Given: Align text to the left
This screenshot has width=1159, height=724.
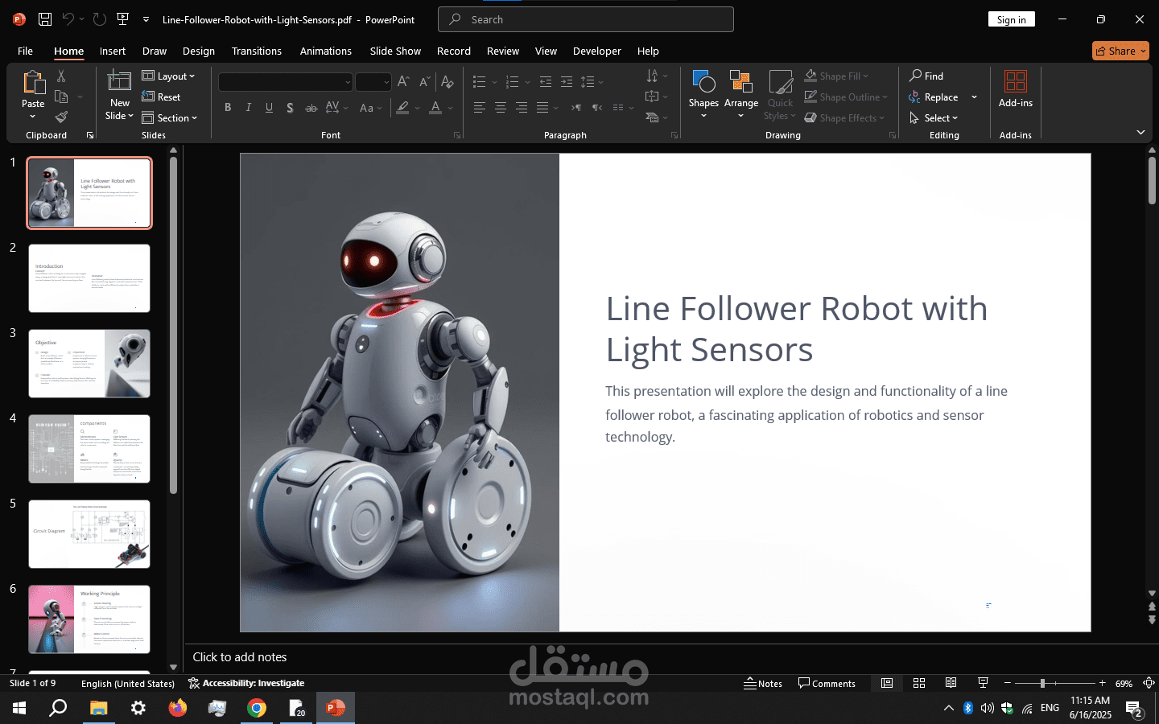Looking at the screenshot, I should (x=480, y=108).
